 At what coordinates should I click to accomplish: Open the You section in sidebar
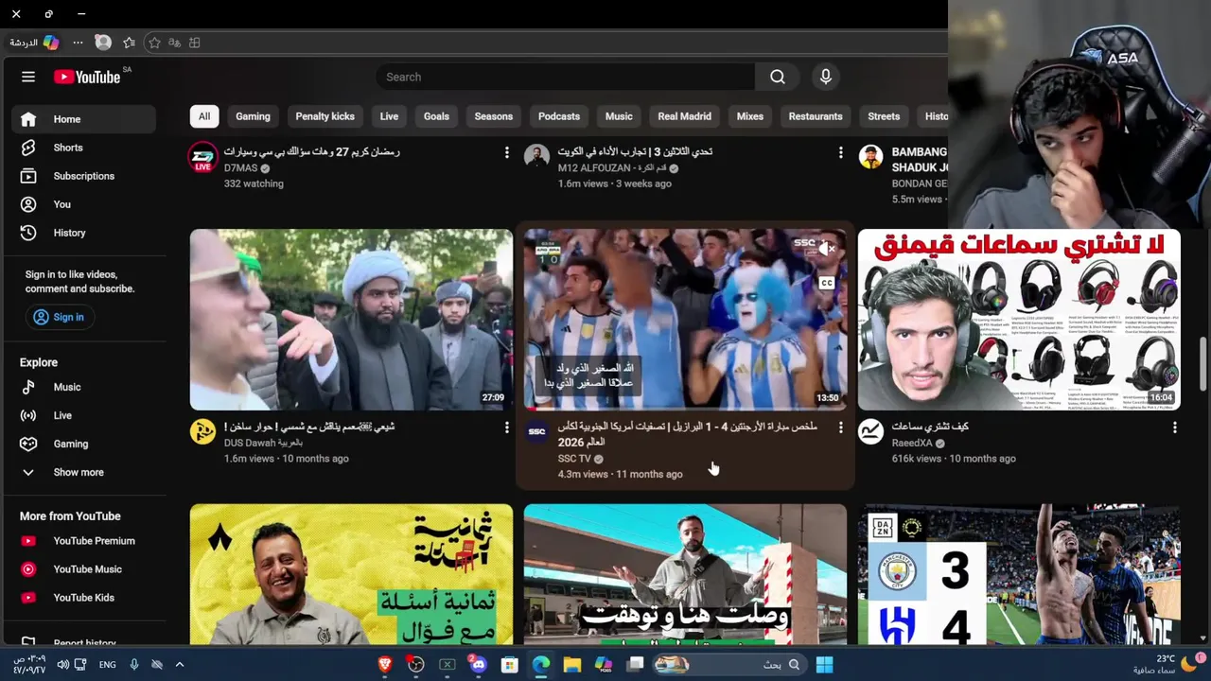(x=83, y=204)
